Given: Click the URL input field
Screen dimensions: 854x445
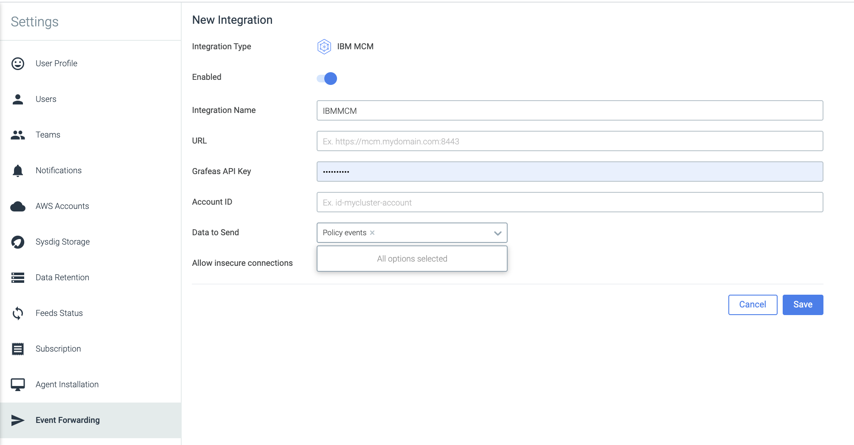Looking at the screenshot, I should click(570, 141).
